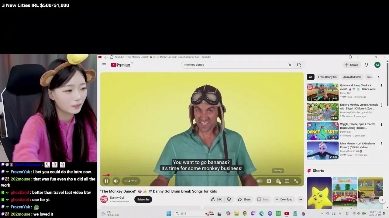This screenshot has height=218, width=389.
Task: Open Windows Start menu
Action: tap(169, 214)
